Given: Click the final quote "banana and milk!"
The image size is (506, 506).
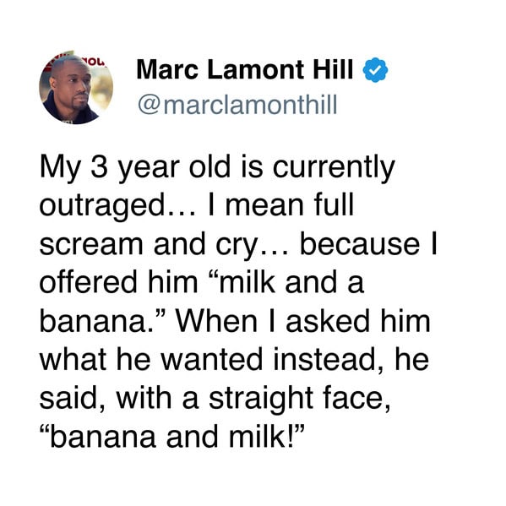Looking at the screenshot, I should [x=172, y=436].
